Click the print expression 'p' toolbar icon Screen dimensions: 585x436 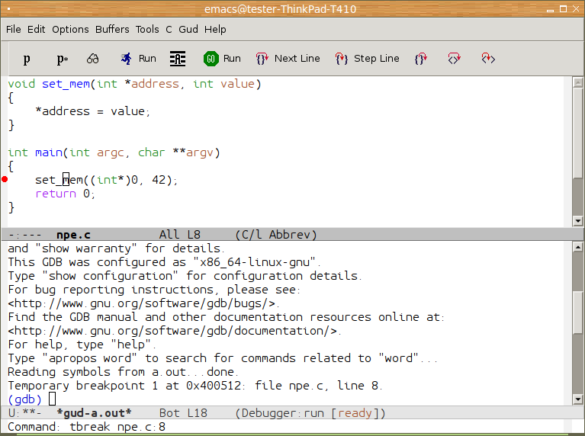click(x=27, y=59)
